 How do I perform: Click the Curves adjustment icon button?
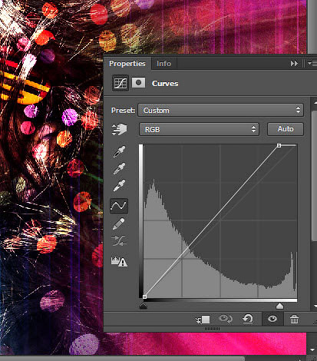point(121,83)
